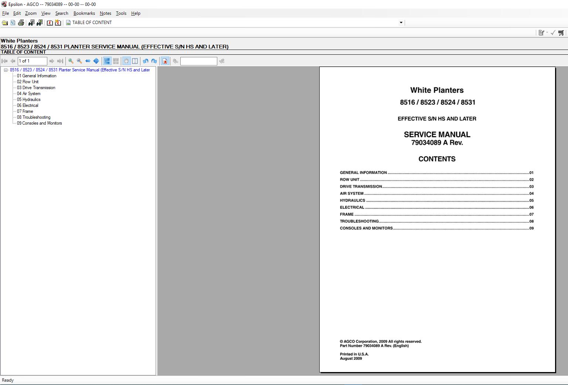The height and width of the screenshot is (385, 568).
Task: Open the Zoom menu
Action: click(x=31, y=13)
